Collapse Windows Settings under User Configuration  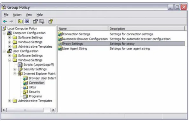coord(10,60)
